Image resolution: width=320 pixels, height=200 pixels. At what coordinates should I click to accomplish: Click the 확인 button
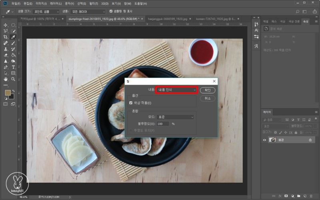[x=207, y=90]
